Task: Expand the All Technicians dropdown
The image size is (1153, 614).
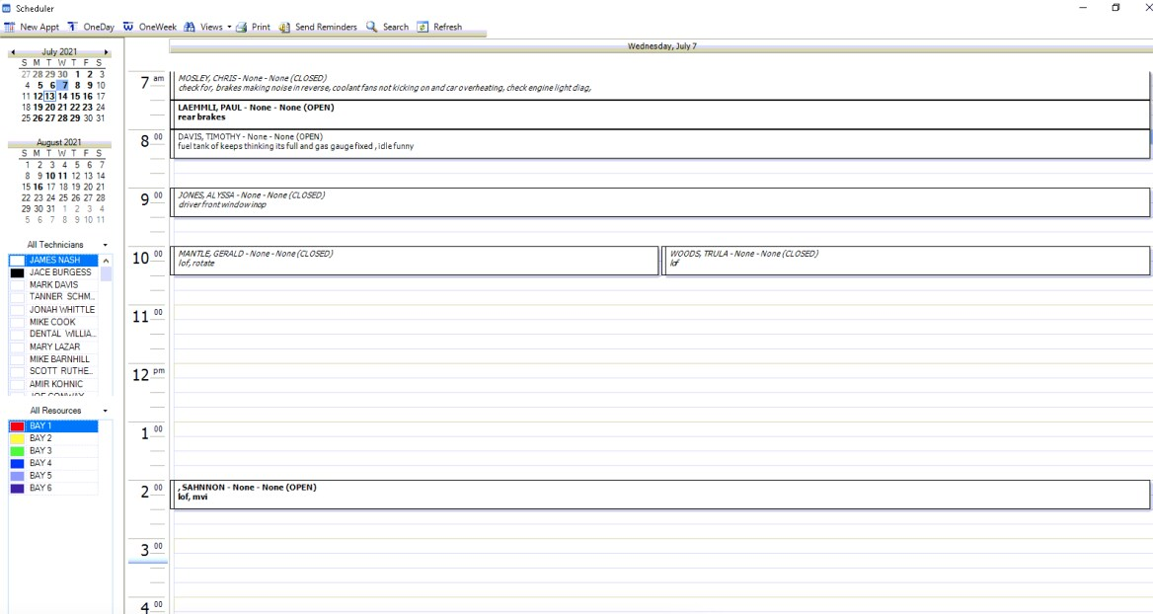Action: [x=105, y=244]
